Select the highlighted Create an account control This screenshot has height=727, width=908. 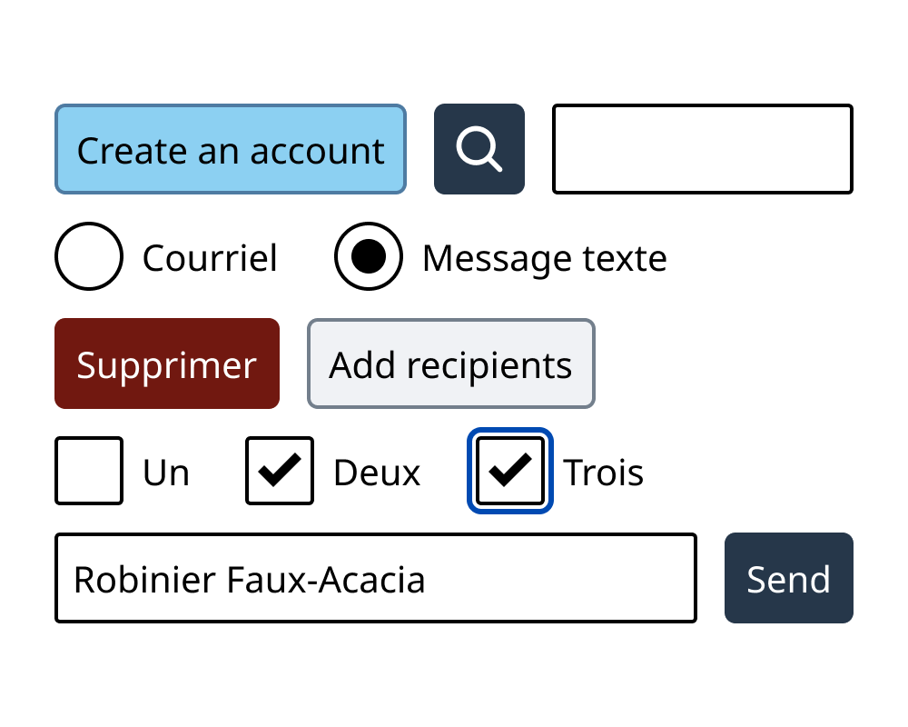click(230, 149)
